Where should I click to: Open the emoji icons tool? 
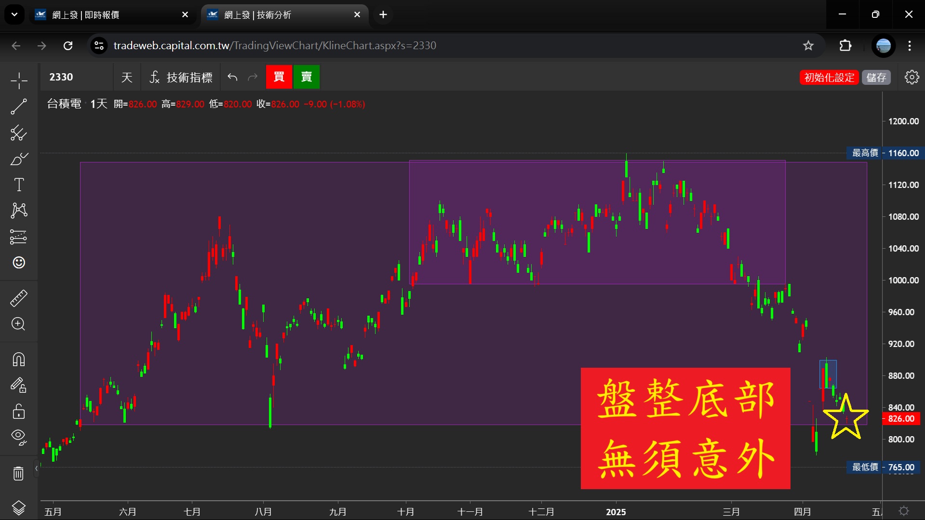(19, 263)
